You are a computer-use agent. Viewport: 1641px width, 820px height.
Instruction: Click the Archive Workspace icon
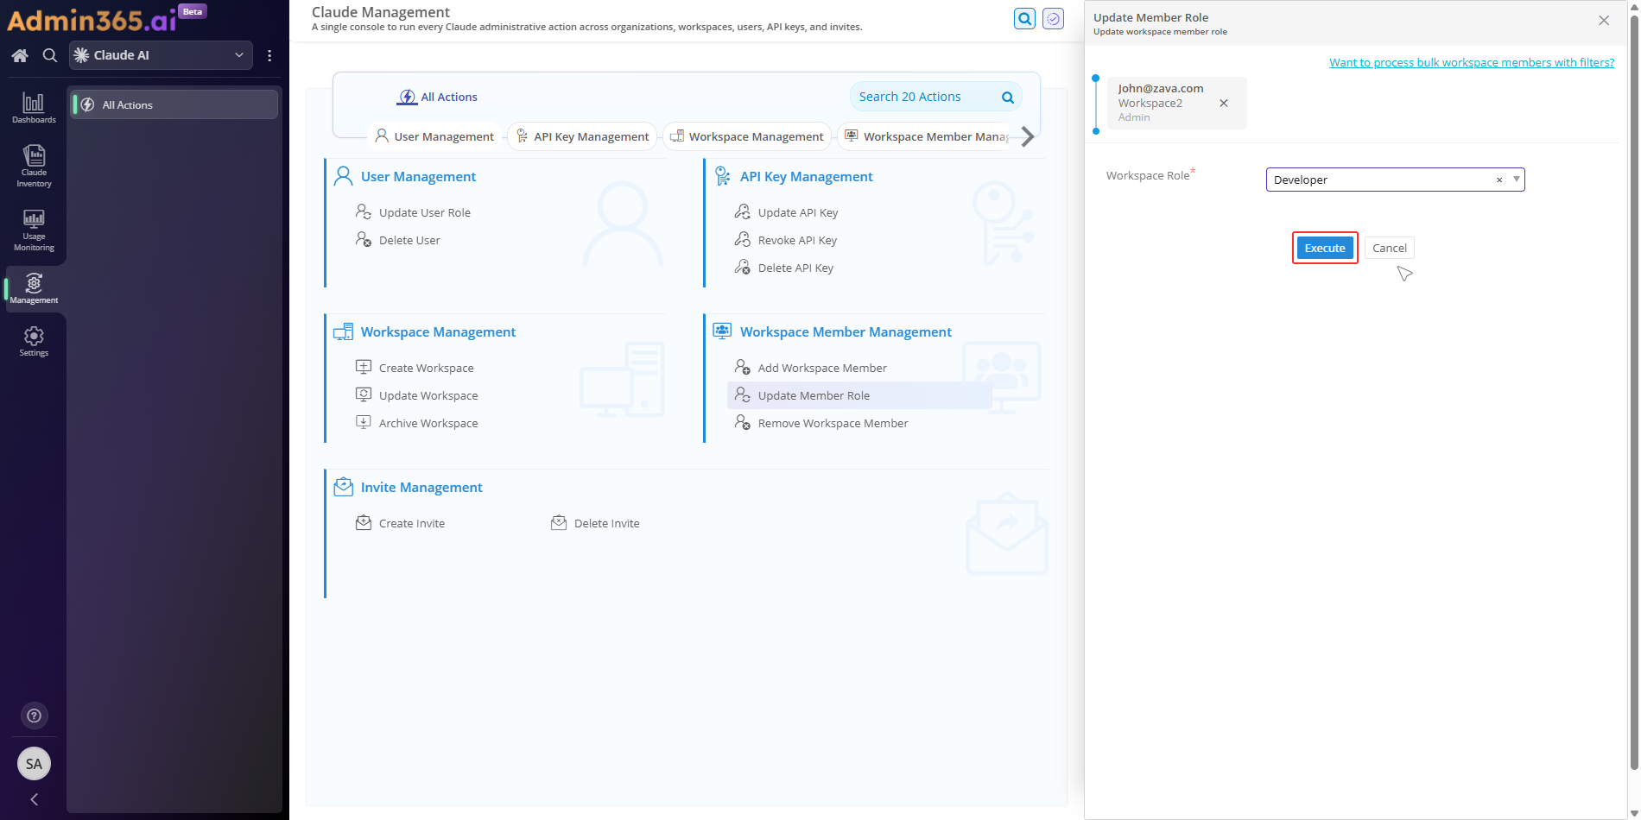[x=364, y=422]
